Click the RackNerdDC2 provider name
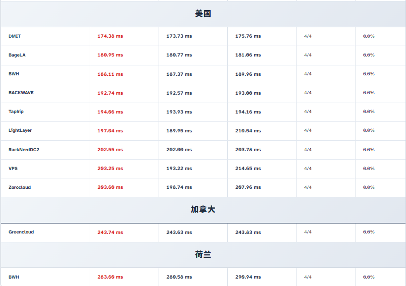This screenshot has width=406, height=286. pos(24,150)
